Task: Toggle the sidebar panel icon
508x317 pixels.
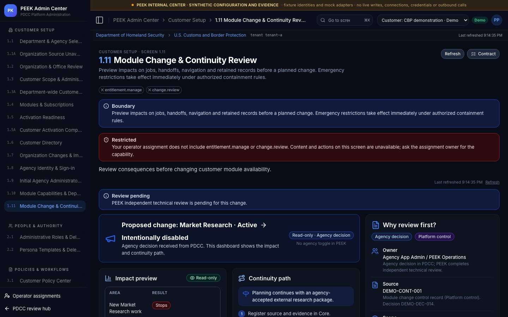Action: pyautogui.click(x=99, y=20)
